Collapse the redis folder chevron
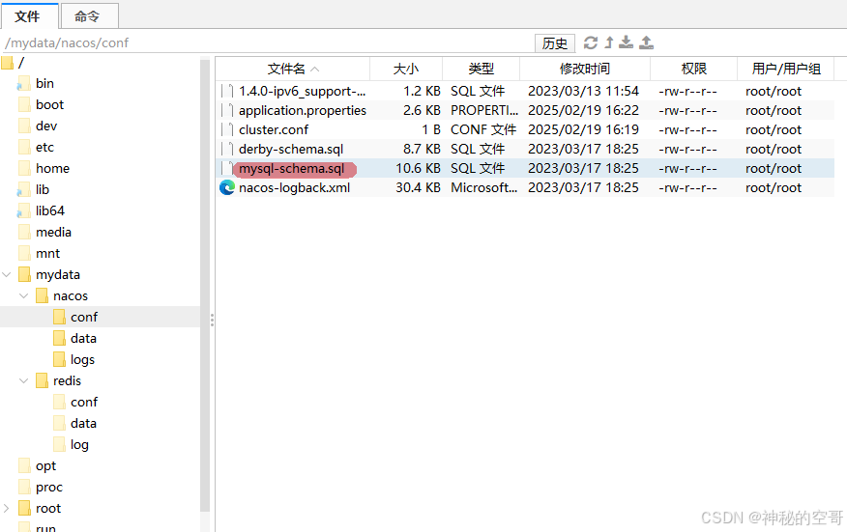 click(x=24, y=380)
